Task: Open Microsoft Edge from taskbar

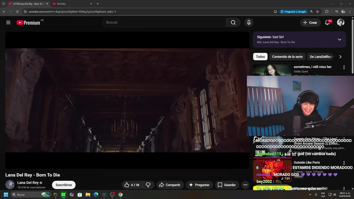Action: (x=96, y=195)
